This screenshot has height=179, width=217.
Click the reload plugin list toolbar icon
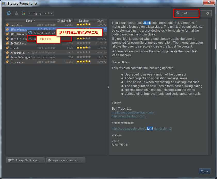(9, 13)
